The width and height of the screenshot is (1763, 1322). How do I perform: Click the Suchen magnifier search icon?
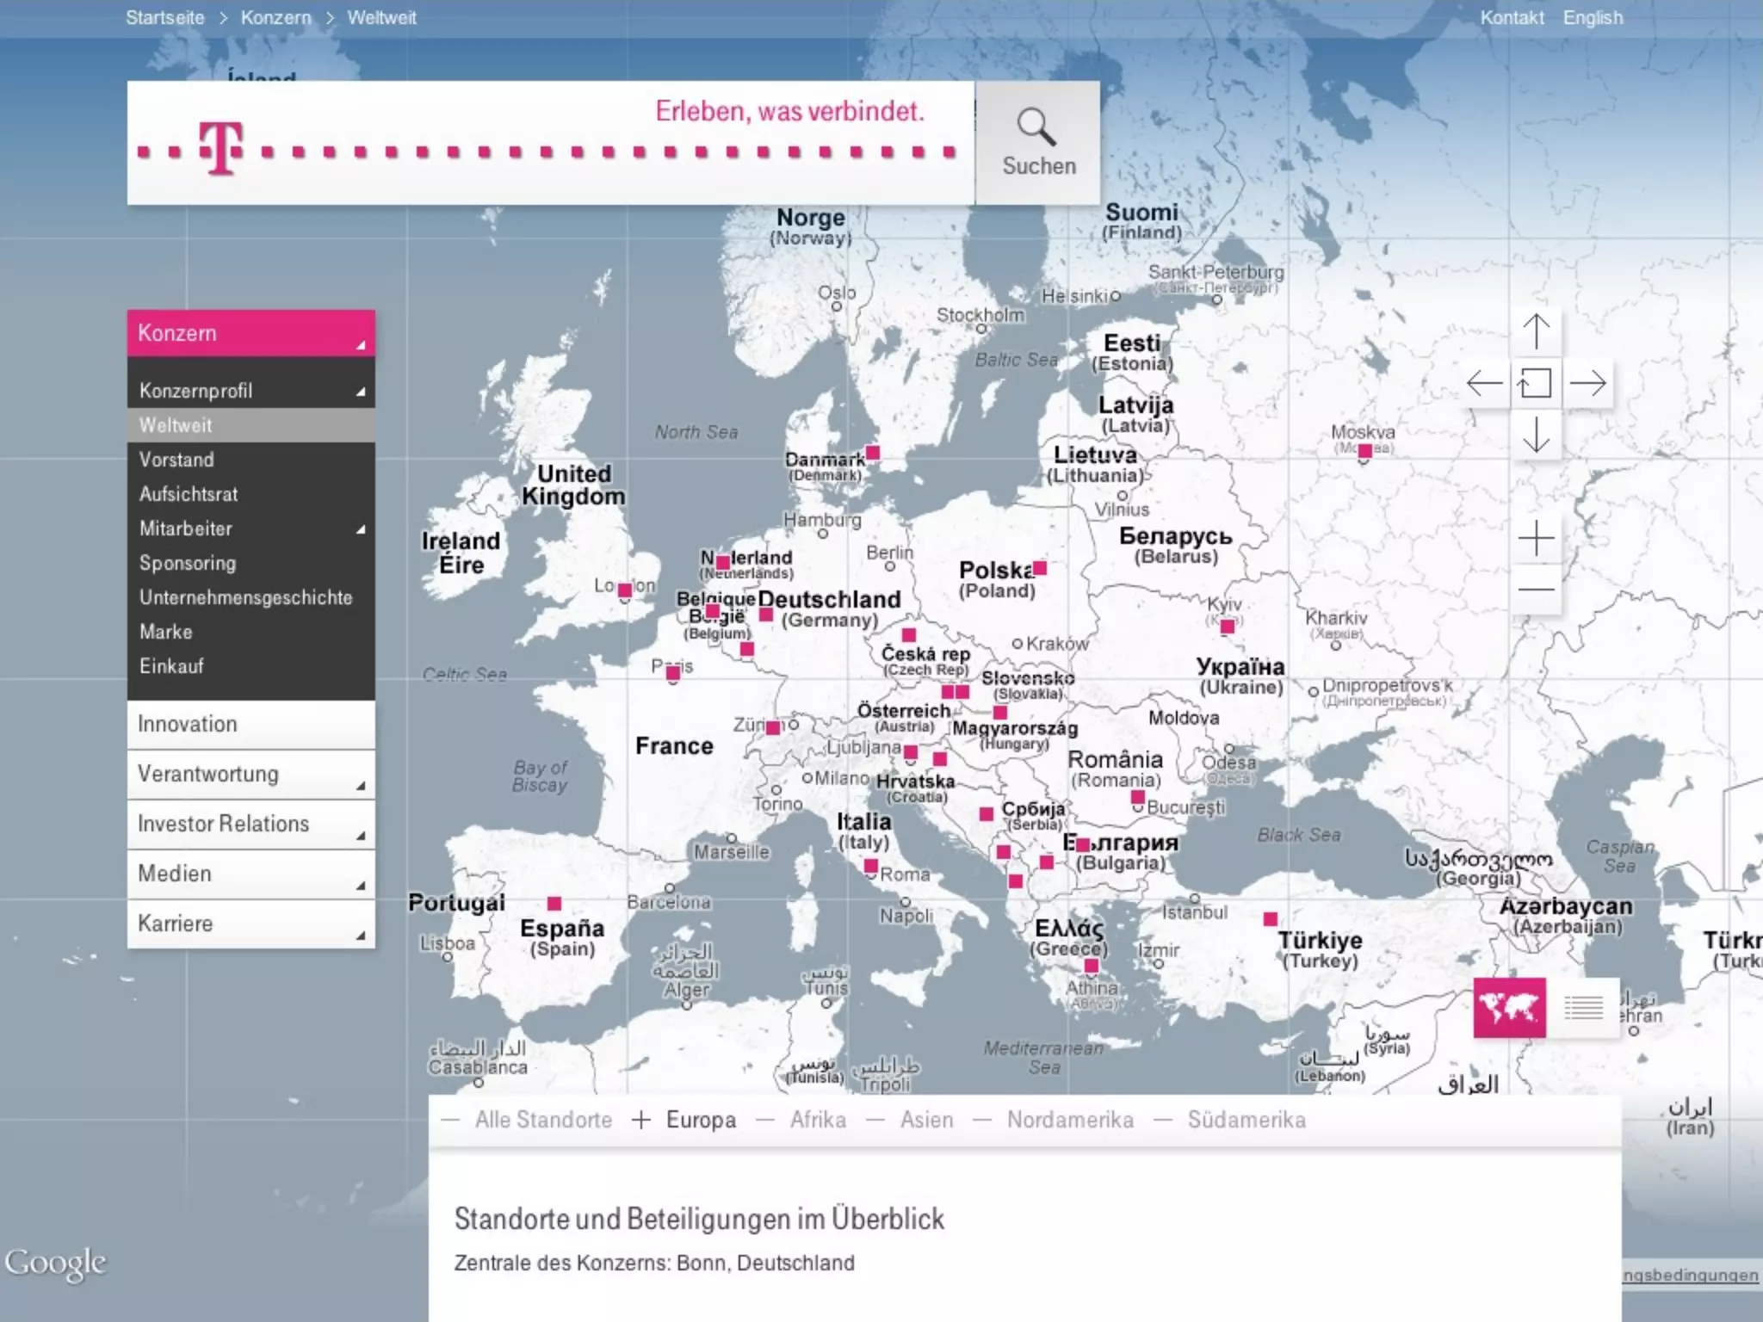point(1036,128)
